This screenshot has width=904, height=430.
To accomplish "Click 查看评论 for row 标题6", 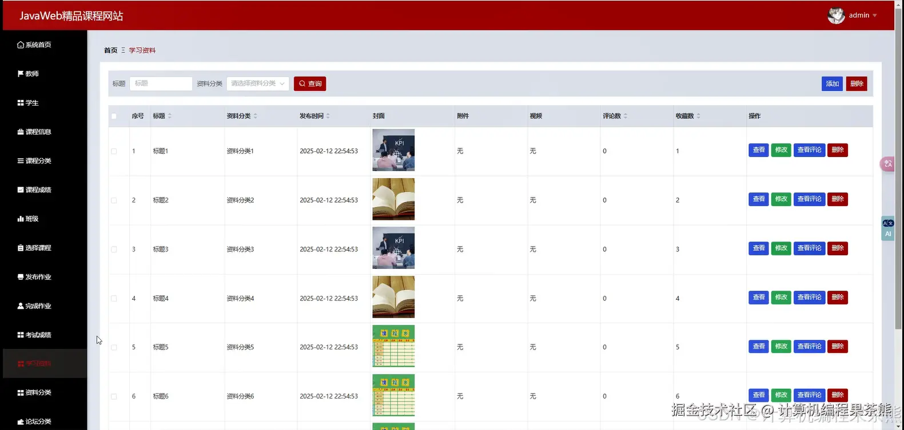I will click(x=809, y=395).
